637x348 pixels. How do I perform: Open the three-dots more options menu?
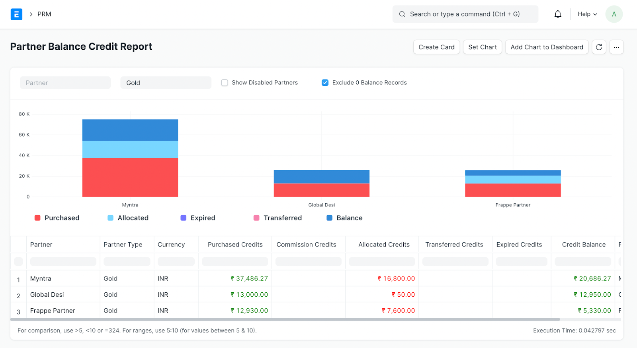tap(616, 47)
